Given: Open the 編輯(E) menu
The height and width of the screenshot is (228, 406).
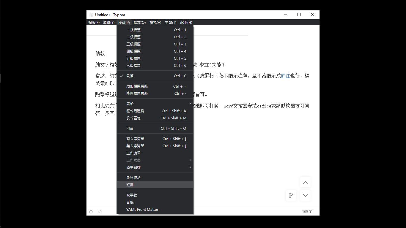Looking at the screenshot, I should pos(109,23).
